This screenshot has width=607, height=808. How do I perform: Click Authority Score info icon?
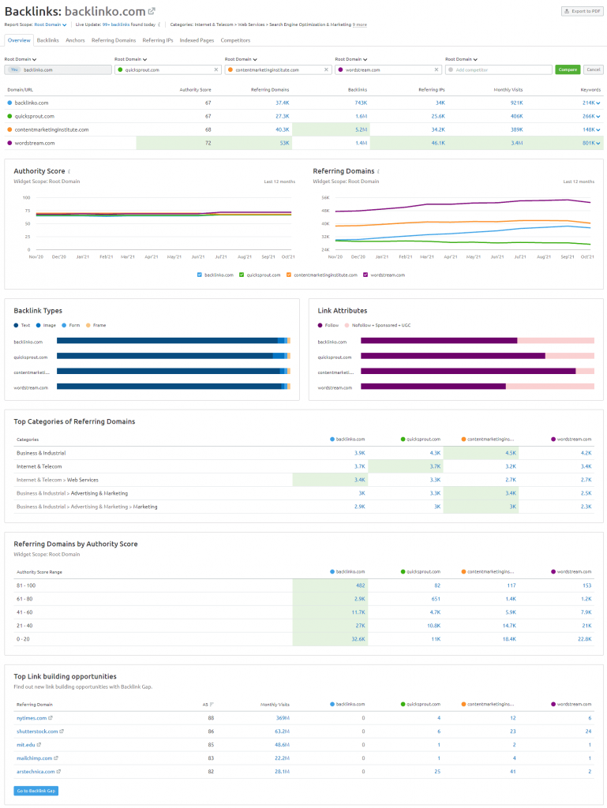pyautogui.click(x=69, y=171)
